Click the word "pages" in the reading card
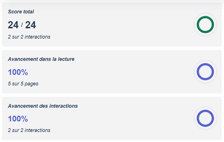The height and width of the screenshot is (142, 224). click(x=32, y=84)
